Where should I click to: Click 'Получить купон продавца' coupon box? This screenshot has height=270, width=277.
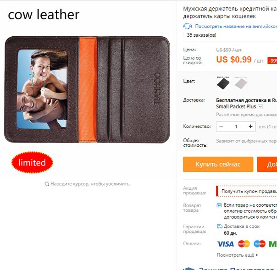247,191
